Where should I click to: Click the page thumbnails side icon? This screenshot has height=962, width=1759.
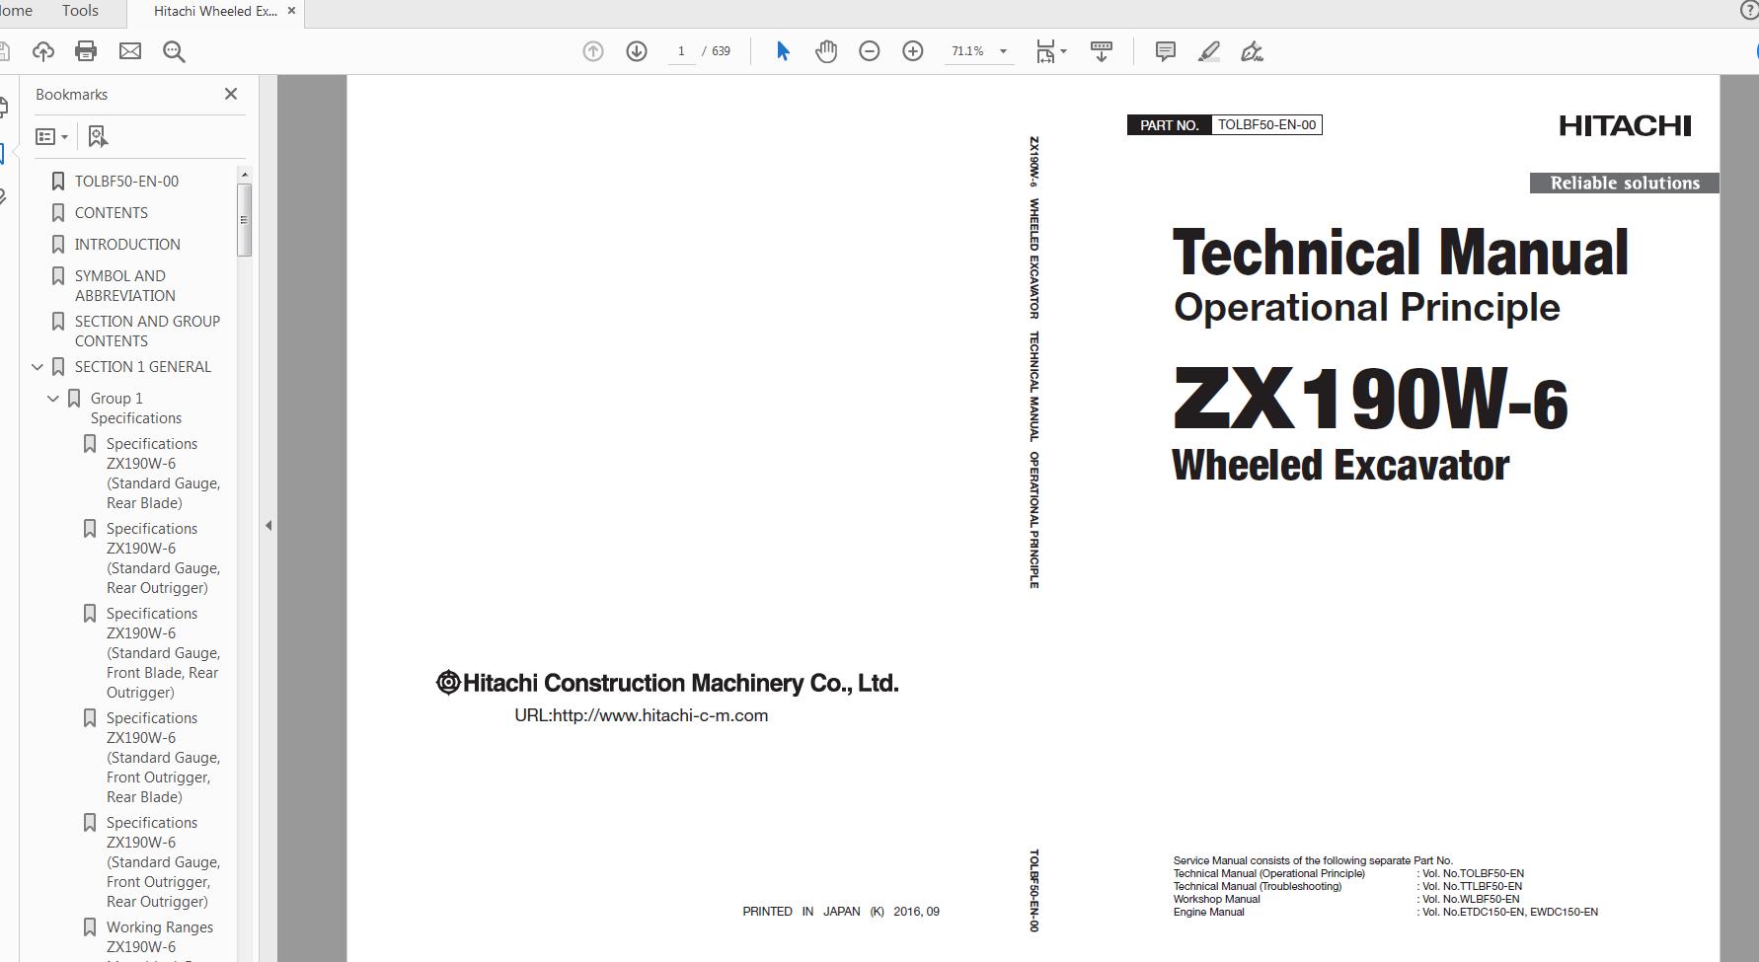3,109
